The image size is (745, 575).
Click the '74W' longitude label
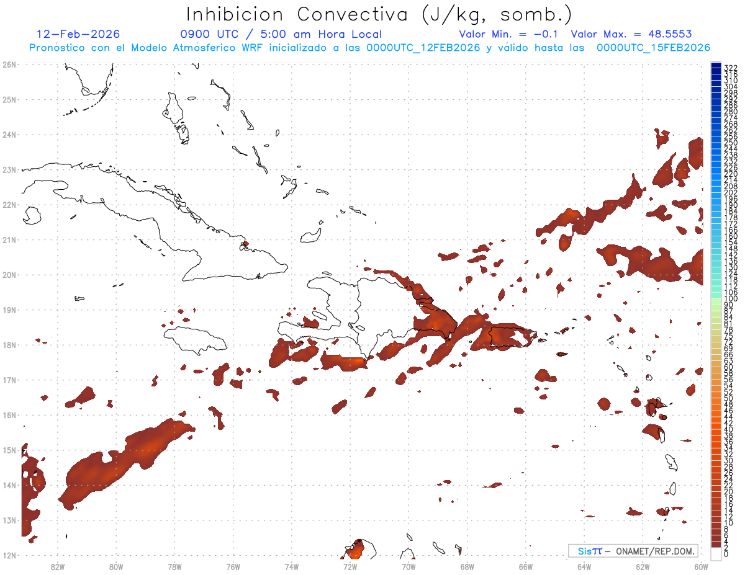(292, 566)
